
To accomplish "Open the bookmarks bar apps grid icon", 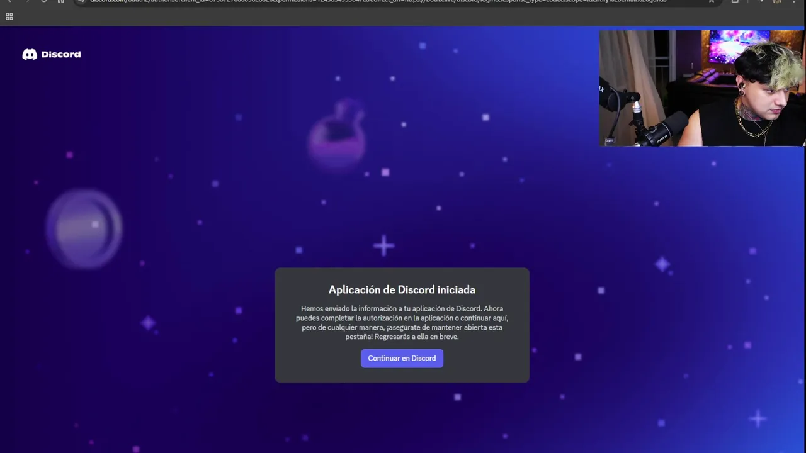I will (x=9, y=16).
